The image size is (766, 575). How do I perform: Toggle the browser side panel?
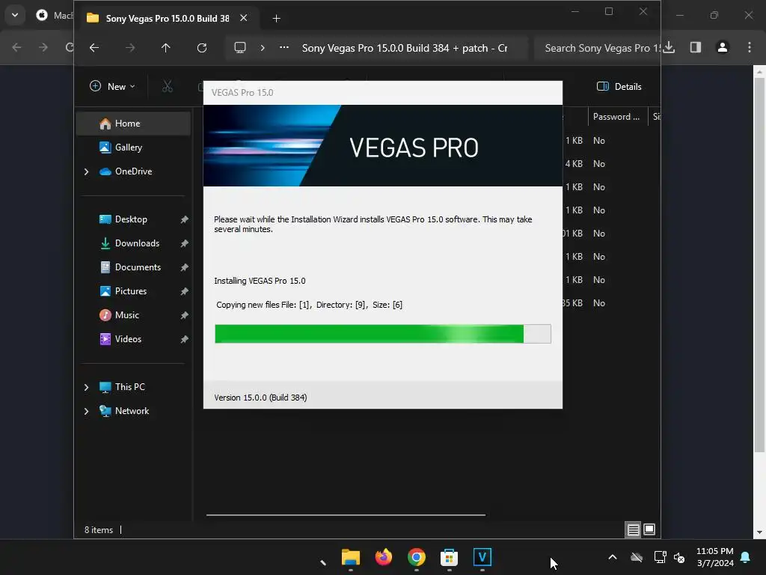point(696,47)
